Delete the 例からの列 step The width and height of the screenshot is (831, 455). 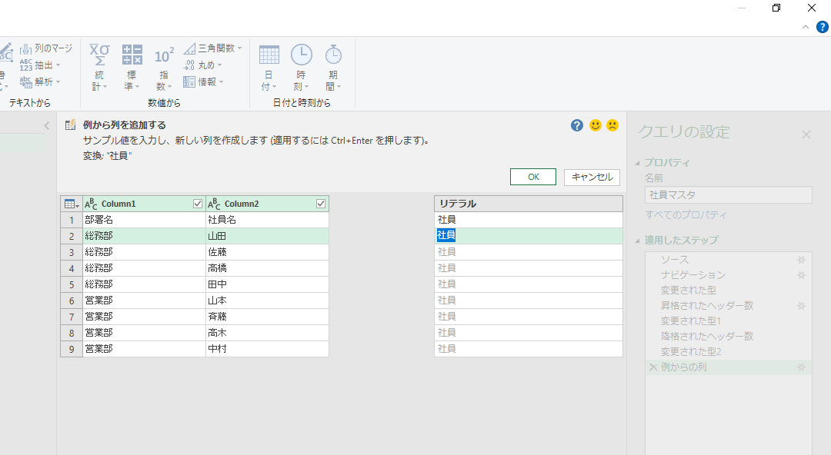coord(653,367)
